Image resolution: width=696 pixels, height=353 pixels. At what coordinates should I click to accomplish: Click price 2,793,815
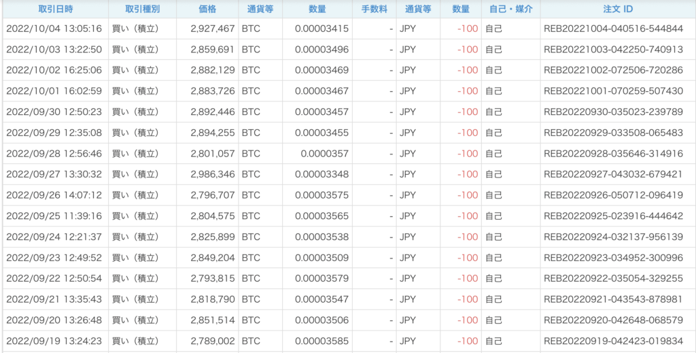coord(213,278)
